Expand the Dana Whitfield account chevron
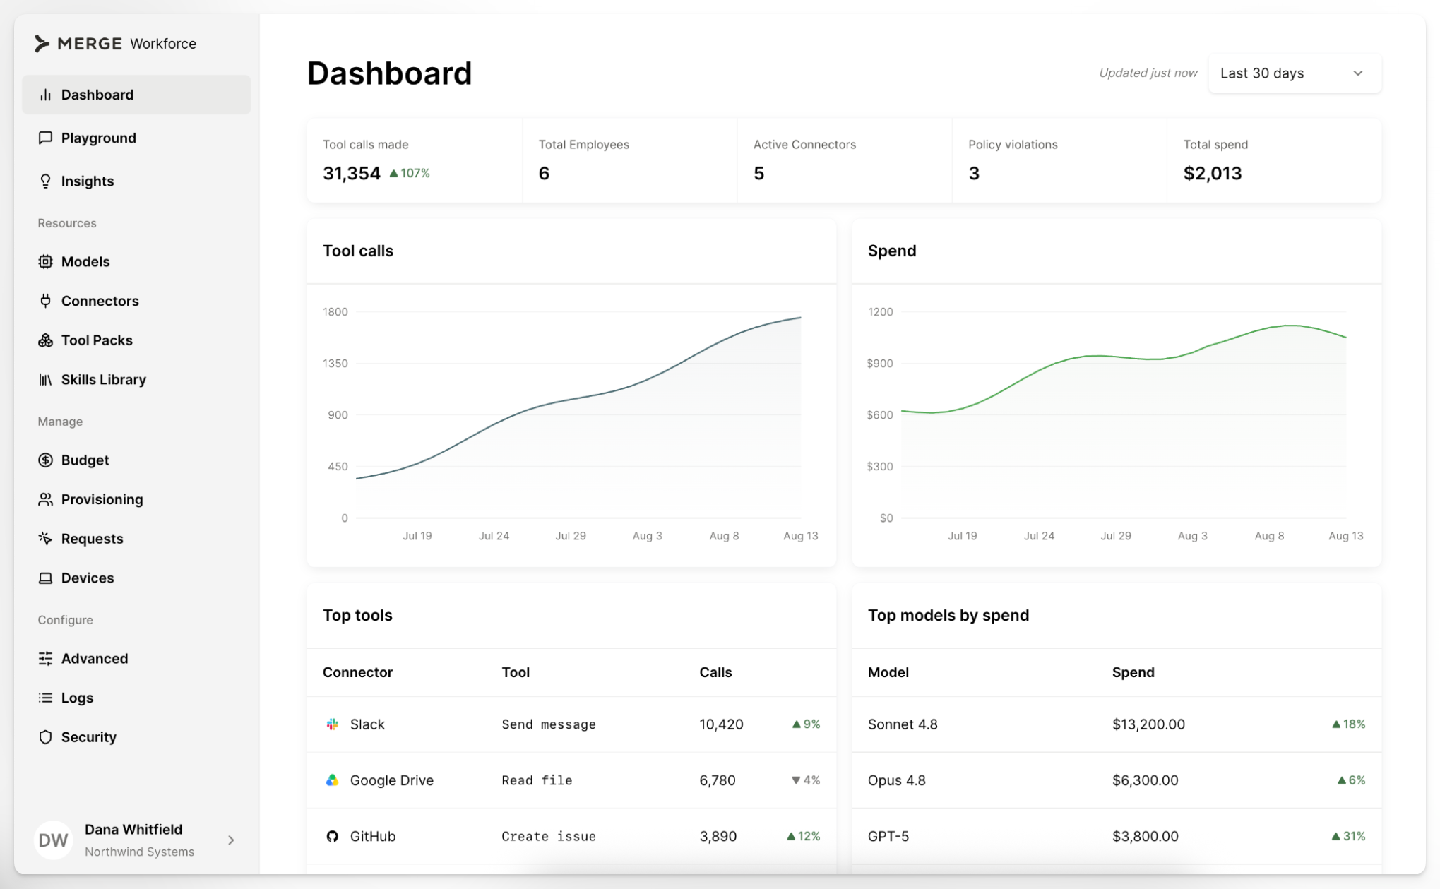Image resolution: width=1440 pixels, height=889 pixels. pos(231,840)
